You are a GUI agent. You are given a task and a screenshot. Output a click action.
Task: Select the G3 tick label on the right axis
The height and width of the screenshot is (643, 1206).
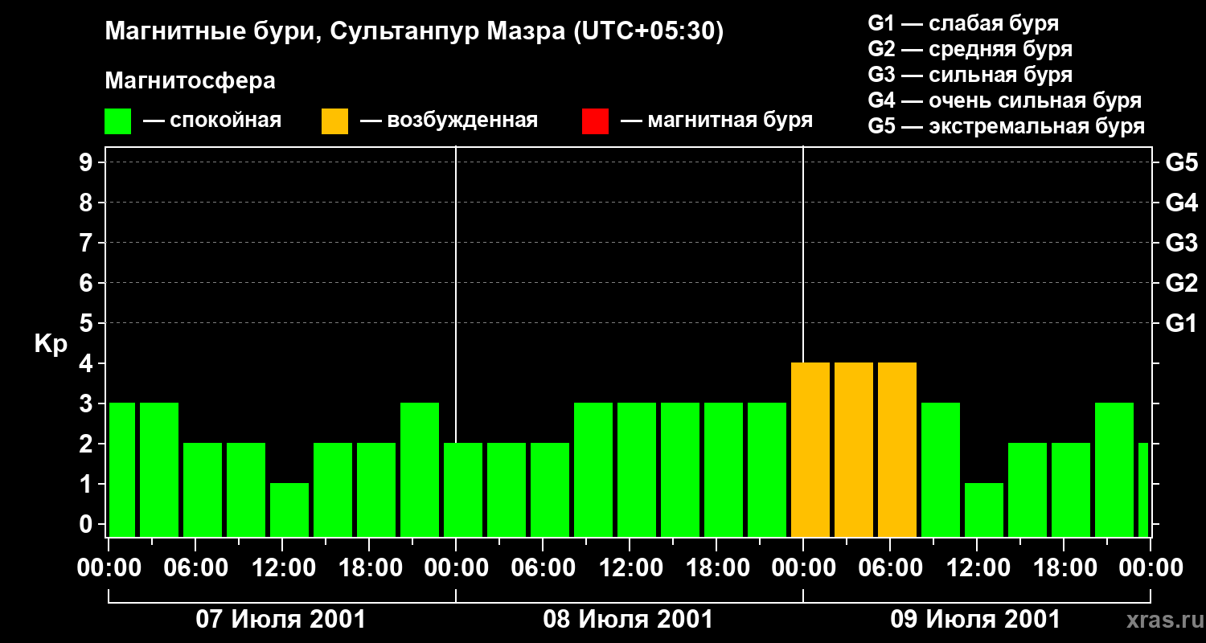coord(1181,243)
